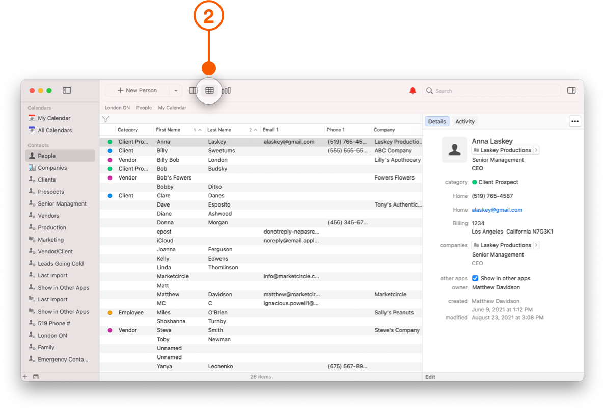605x410 pixels.
Task: Click the small grid icon next to the plus
Action: click(x=36, y=377)
